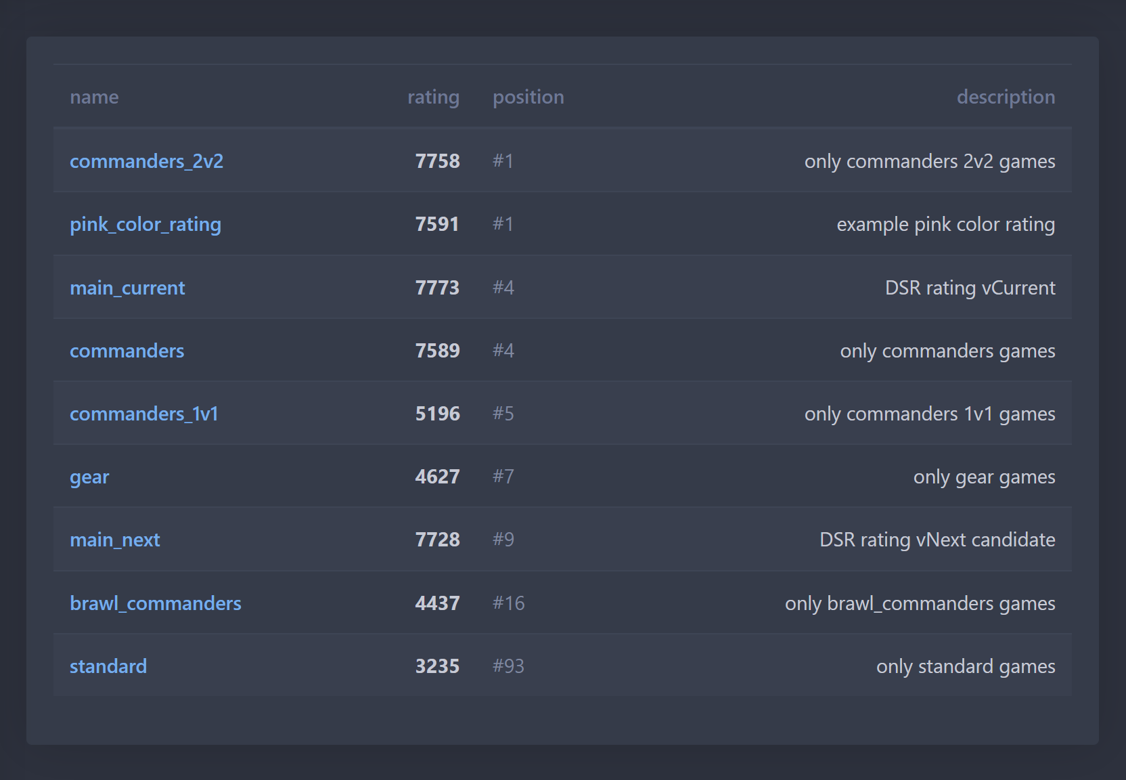Click the position column header
1126x780 pixels.
pos(528,97)
